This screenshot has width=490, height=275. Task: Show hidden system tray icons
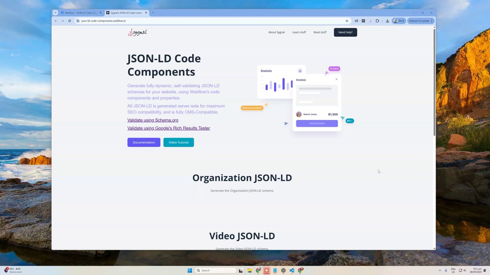click(x=439, y=270)
